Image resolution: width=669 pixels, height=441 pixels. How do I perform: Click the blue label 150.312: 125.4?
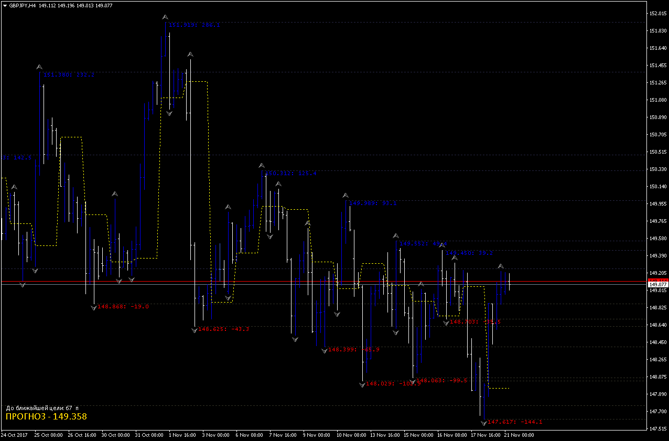pyautogui.click(x=292, y=173)
